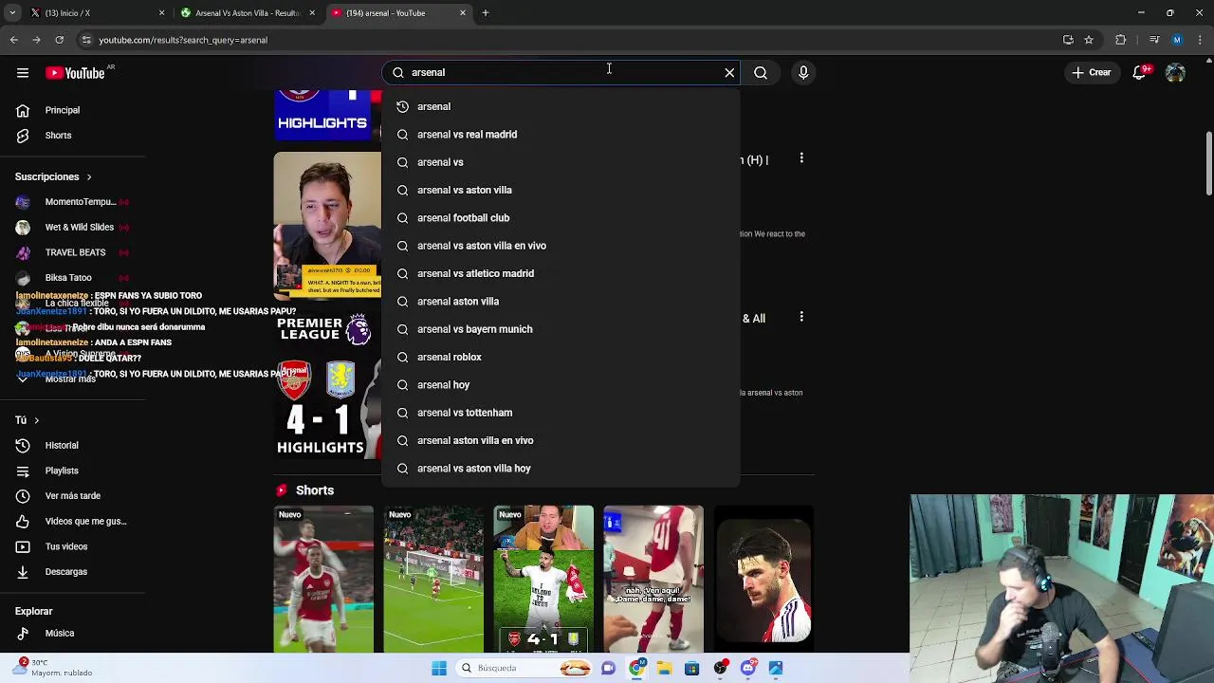The height and width of the screenshot is (683, 1214).
Task: Select suggestion 'arsenal hoy'
Action: coord(561,384)
